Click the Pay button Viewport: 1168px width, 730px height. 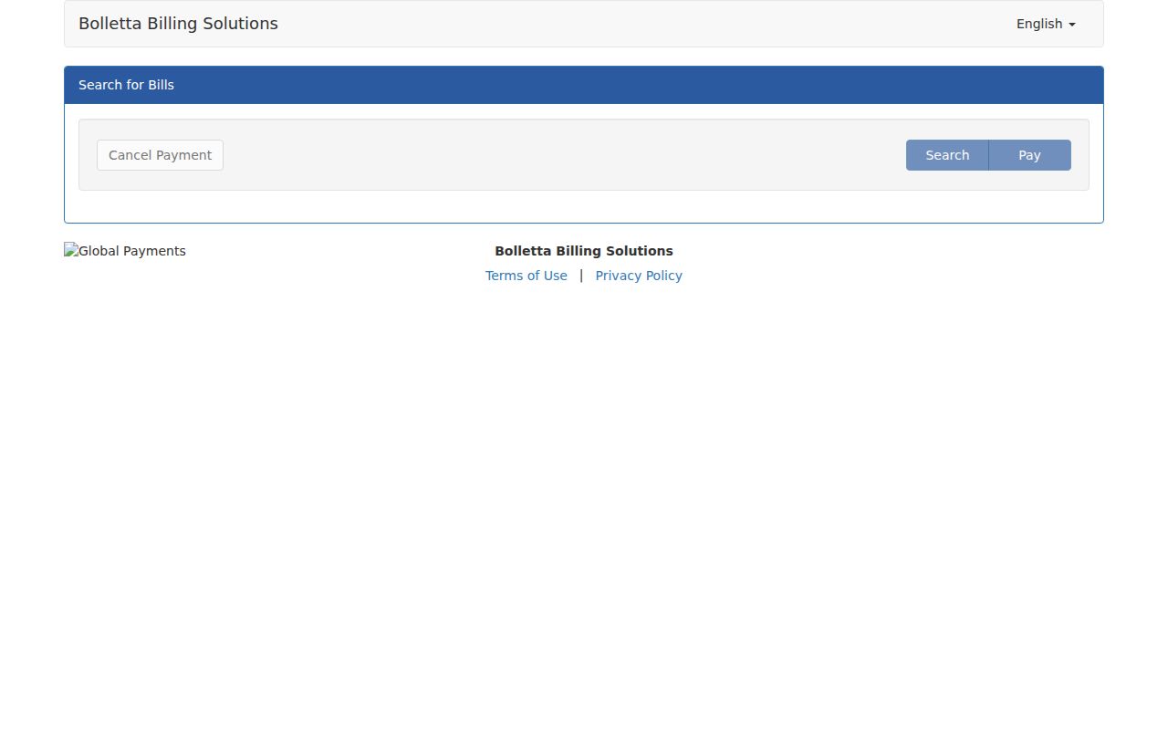pos(1029,155)
